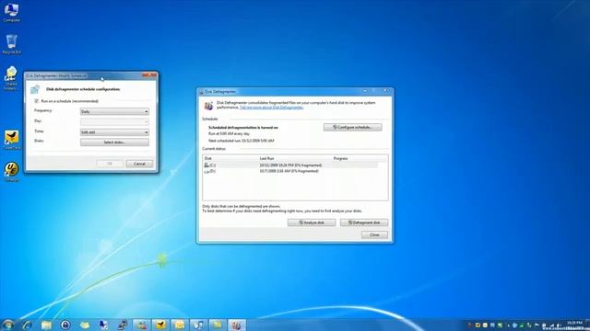Click the Progress column header
590x331 pixels.
(340, 158)
